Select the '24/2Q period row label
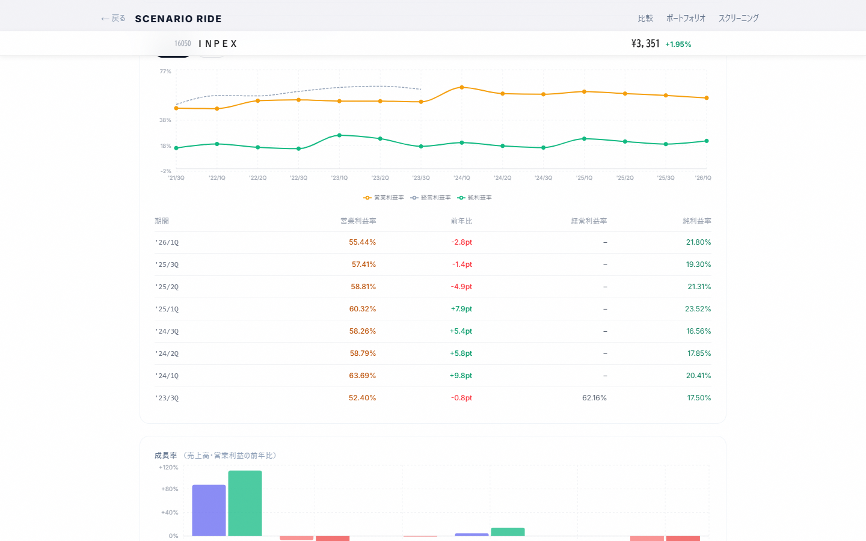 [167, 354]
